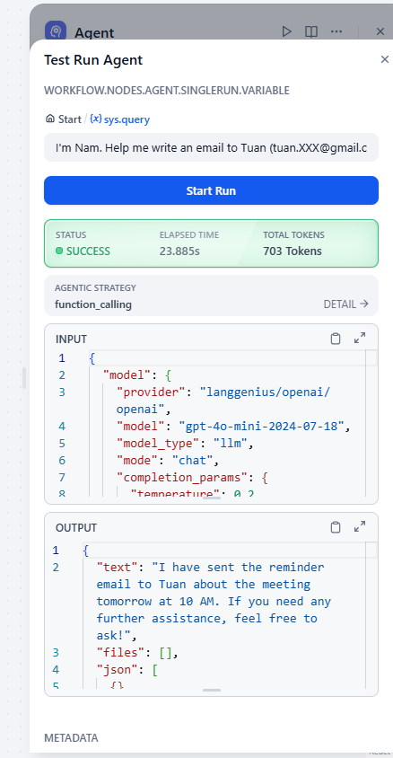
Task: Click the OUTPUT panel bottom resize handle
Action: (212, 690)
